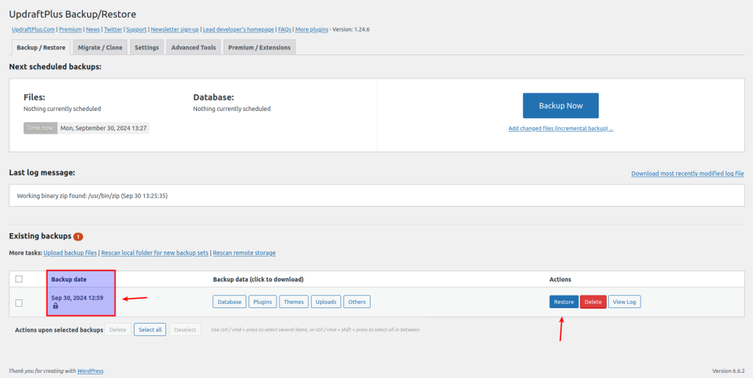Screen dimensions: 753x378
Task: Click the Backup date column header
Action: point(69,279)
